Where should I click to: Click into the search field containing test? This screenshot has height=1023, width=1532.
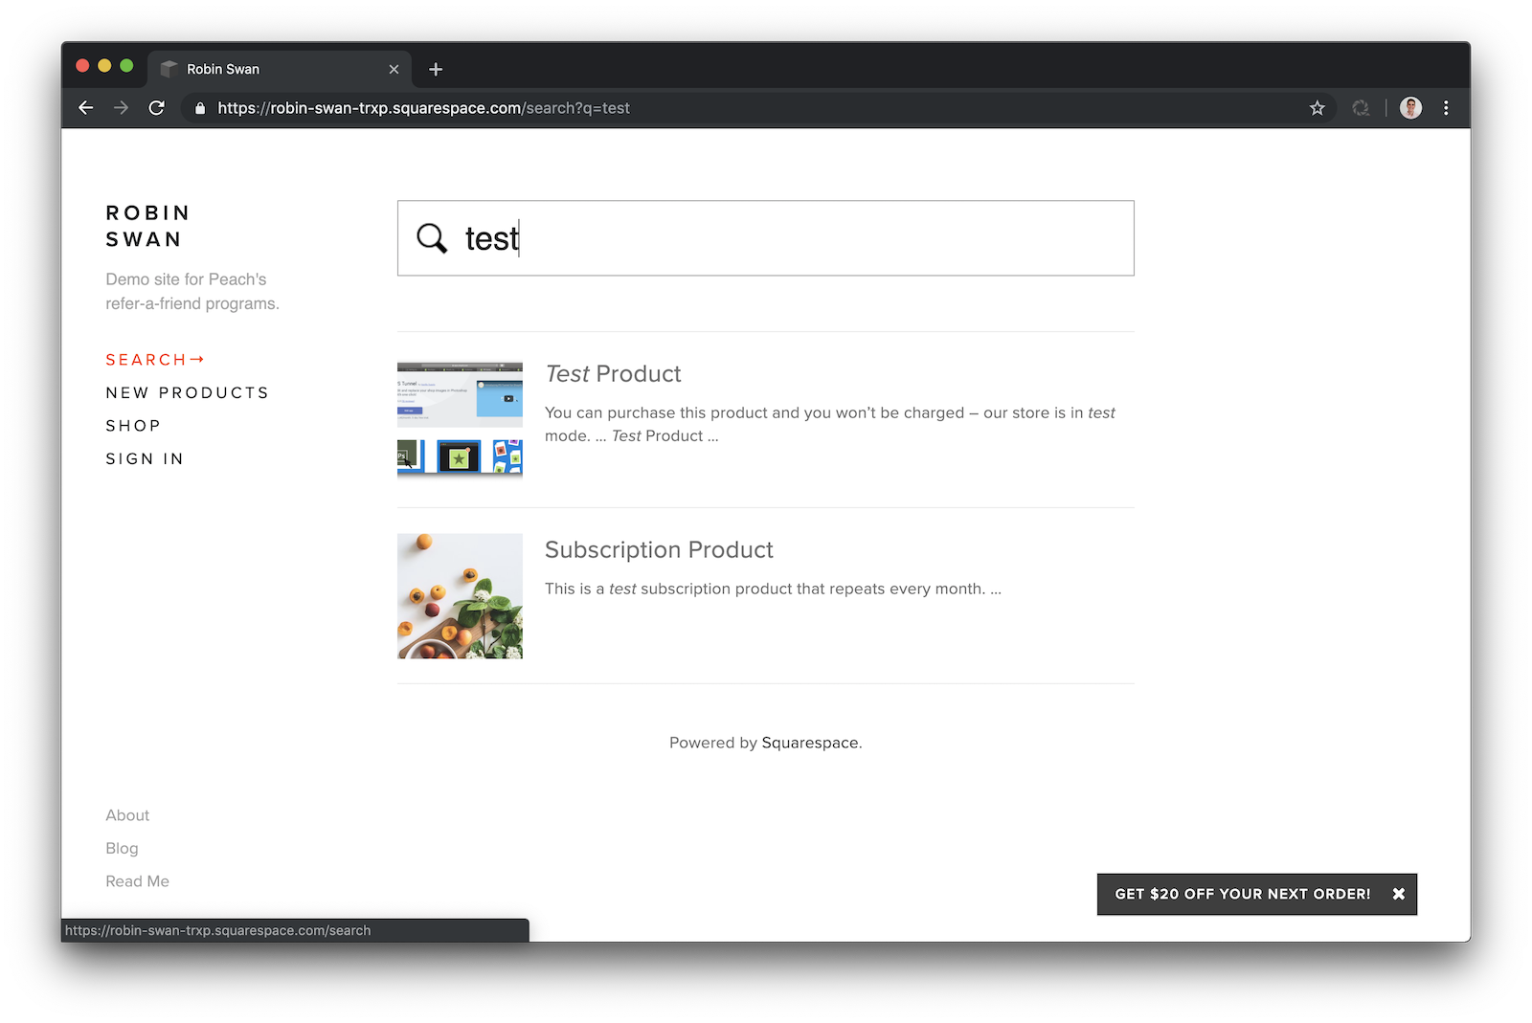(x=814, y=238)
